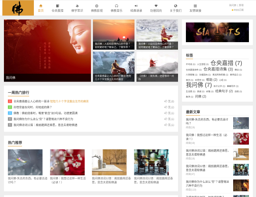Select the 佛教影视 video nav icon
This screenshot has width=256, height=197.
tap(97, 6)
